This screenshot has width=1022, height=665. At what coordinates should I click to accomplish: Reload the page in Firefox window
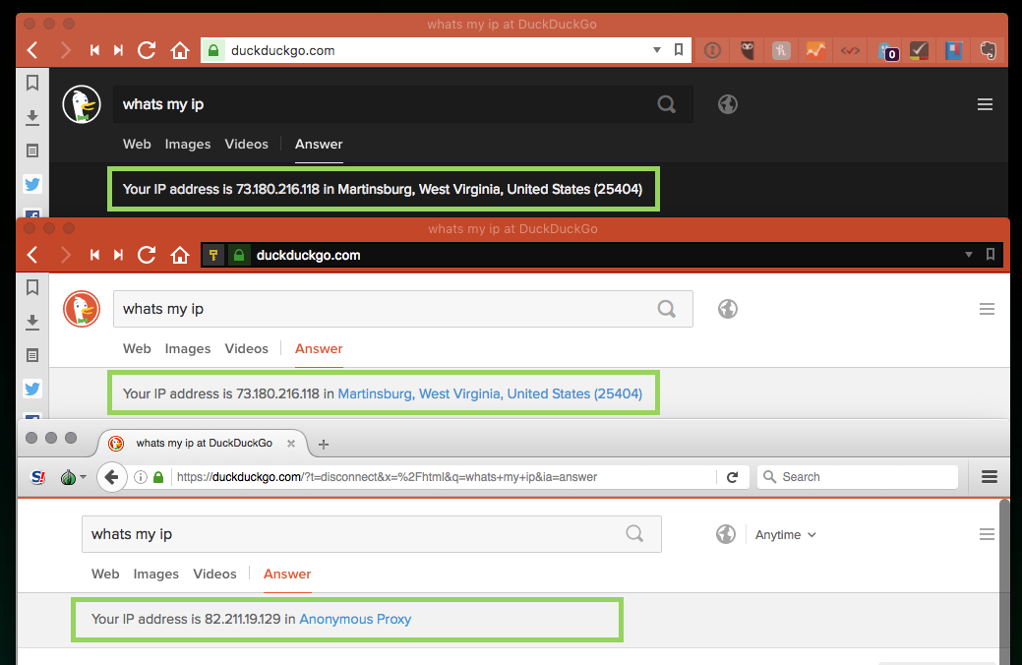point(732,477)
